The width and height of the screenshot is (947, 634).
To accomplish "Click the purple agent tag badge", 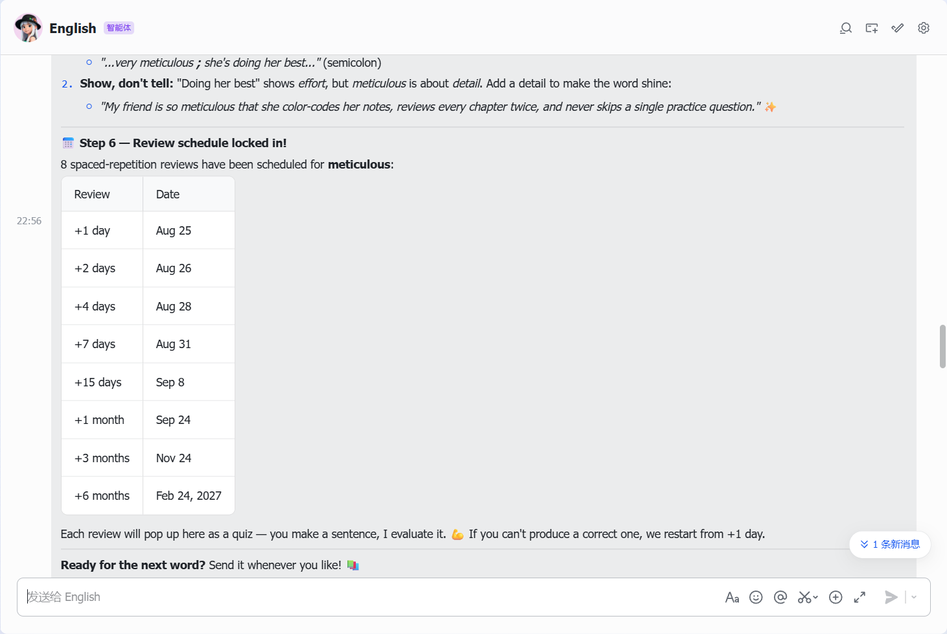I will point(119,28).
